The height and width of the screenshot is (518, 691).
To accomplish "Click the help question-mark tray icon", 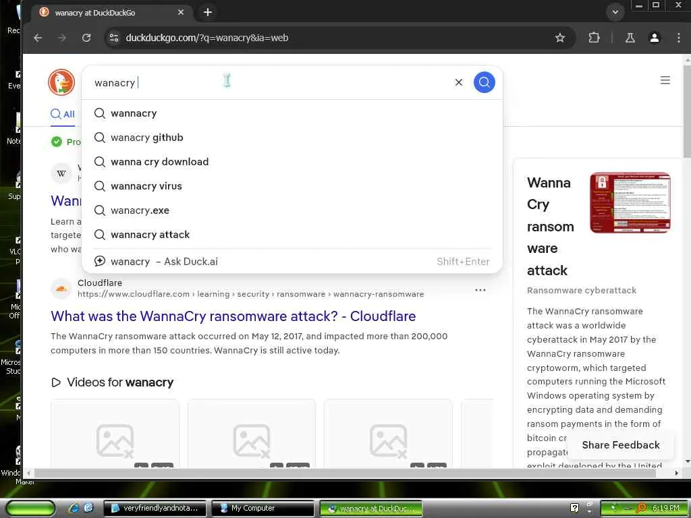I will (574, 509).
